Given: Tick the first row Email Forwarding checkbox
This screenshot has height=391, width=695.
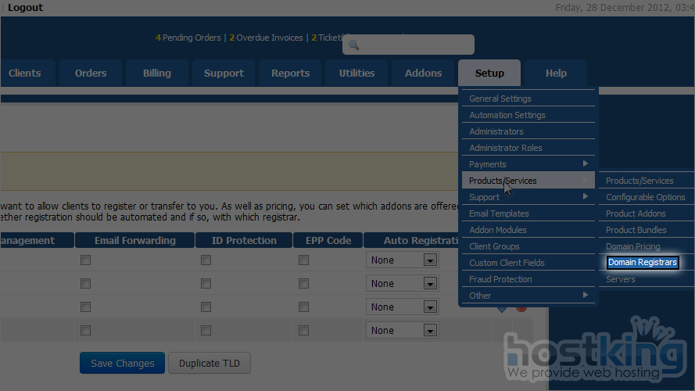Looking at the screenshot, I should (86, 260).
